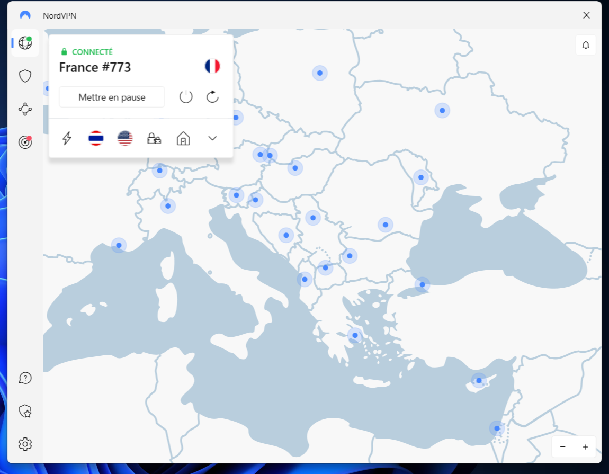
Task: Pause connection with Mettre en pause
Action: point(112,97)
